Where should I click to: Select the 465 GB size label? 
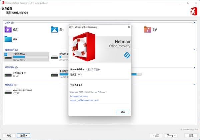tap(16, 93)
